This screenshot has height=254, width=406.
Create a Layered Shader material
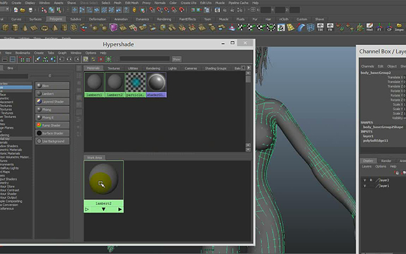[52, 102]
